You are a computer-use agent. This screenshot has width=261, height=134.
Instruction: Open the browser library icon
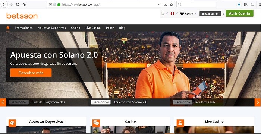[x=246, y=4]
